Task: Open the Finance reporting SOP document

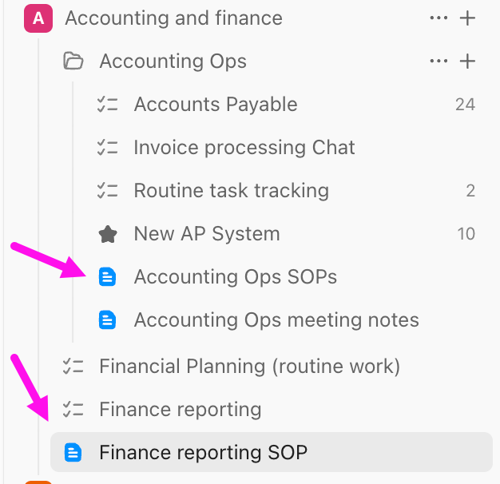Action: click(x=203, y=453)
